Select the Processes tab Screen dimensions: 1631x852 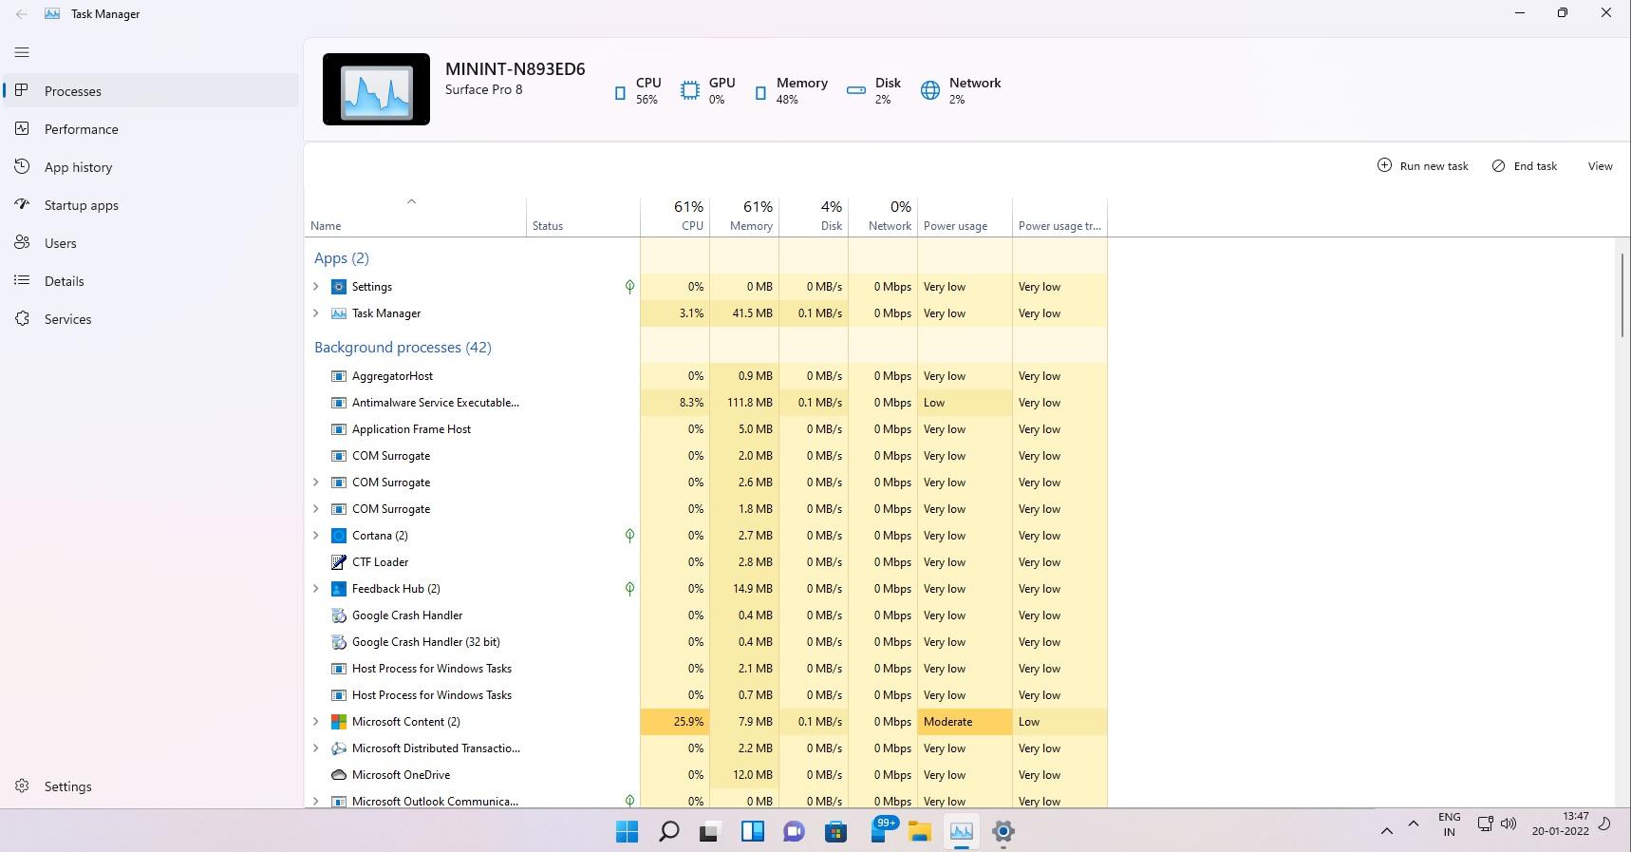tap(72, 91)
